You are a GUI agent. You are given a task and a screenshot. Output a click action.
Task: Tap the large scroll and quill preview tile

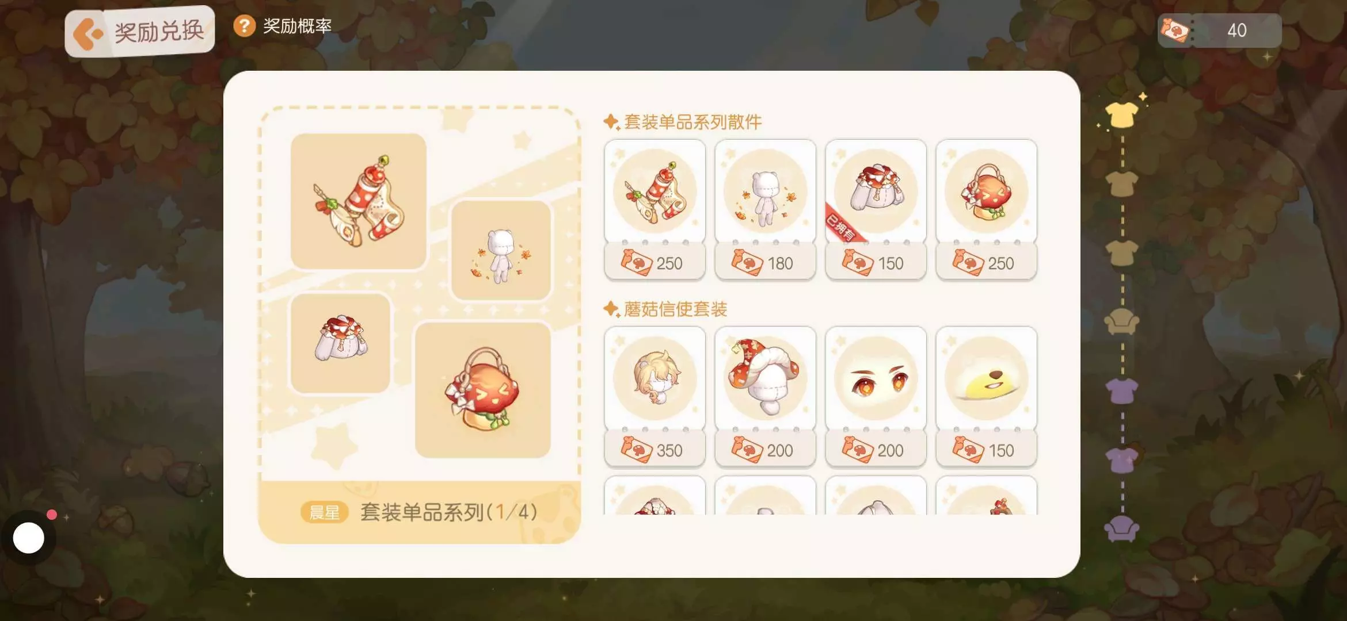(359, 201)
